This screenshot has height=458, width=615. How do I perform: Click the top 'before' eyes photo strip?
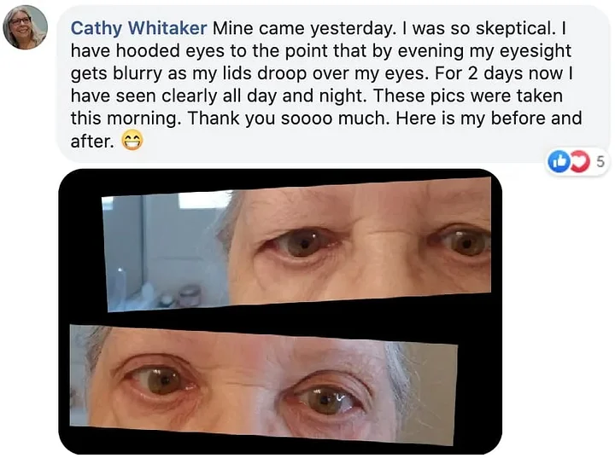coord(296,245)
